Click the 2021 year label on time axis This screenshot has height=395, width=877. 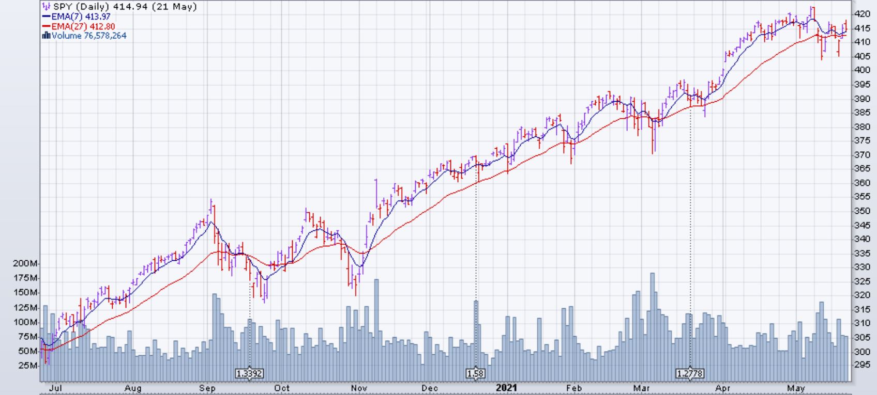[506, 388]
